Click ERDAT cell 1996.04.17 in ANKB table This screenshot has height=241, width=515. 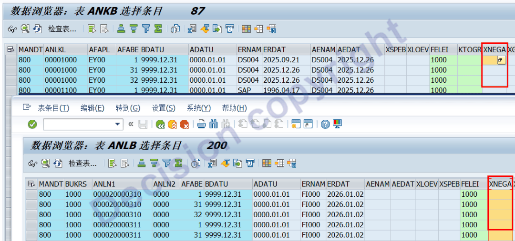point(286,90)
